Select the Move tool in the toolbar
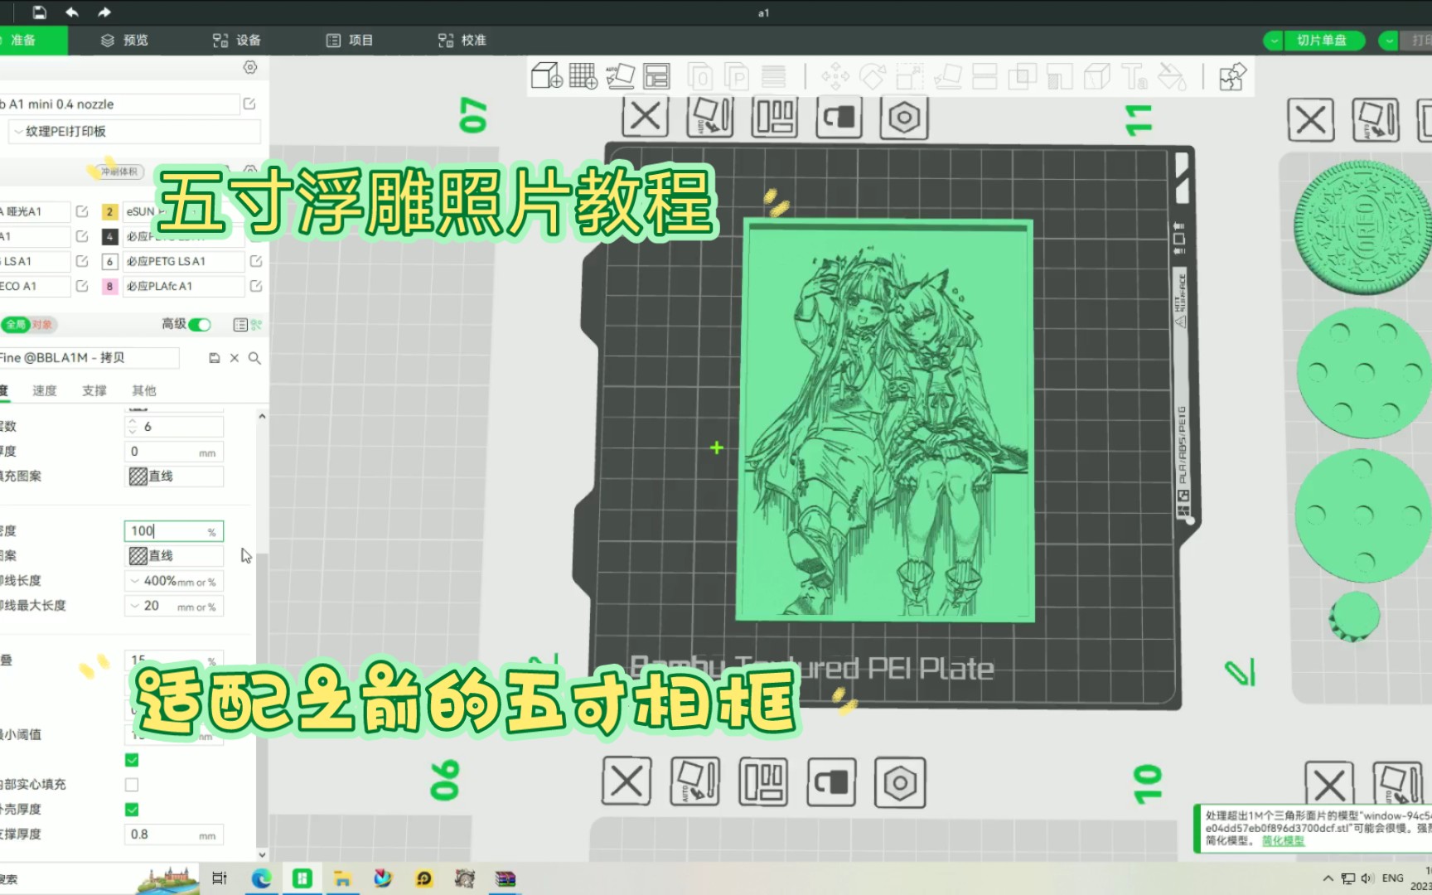 (835, 76)
